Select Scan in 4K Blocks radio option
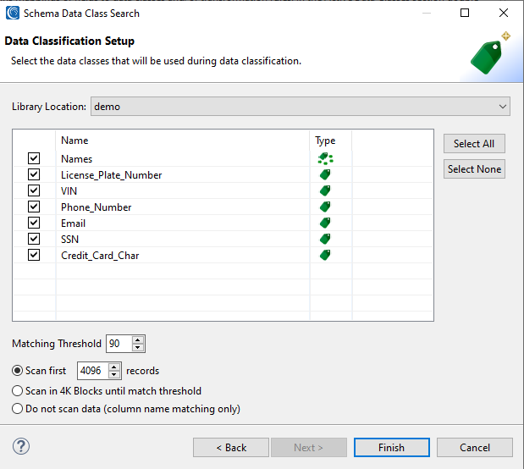This screenshot has height=469, width=524. (x=18, y=391)
